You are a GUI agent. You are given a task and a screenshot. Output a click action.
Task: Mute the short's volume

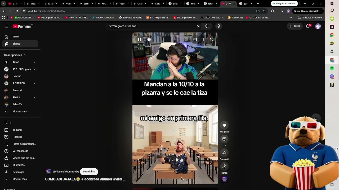coord(149,40)
